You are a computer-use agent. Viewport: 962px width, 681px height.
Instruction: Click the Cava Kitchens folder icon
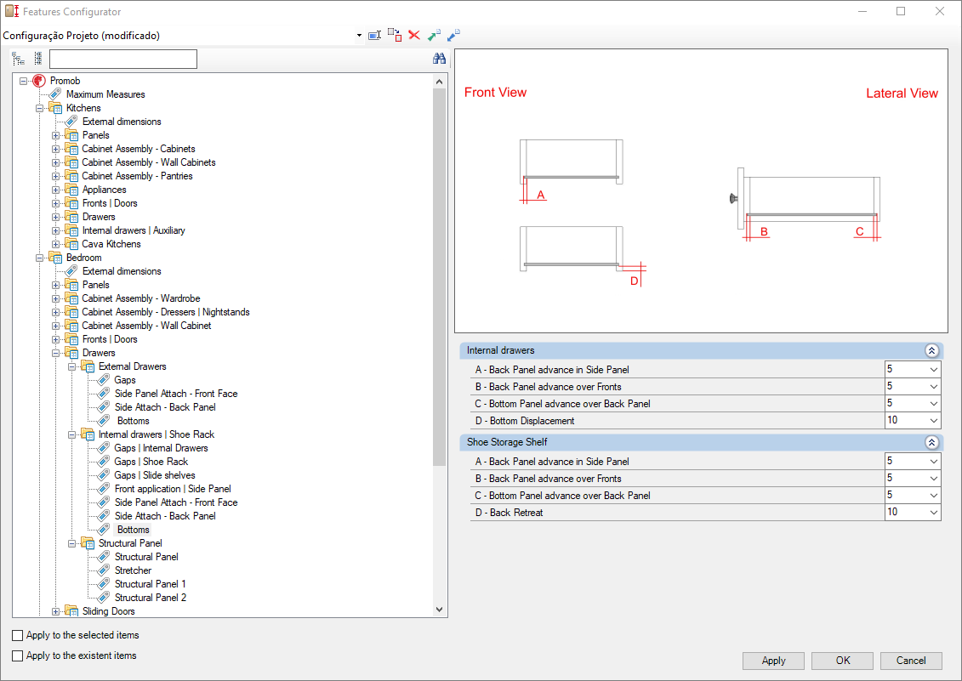tap(71, 244)
